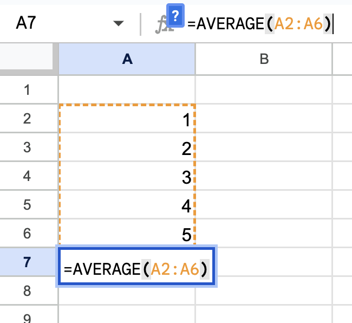Select the row 3 header
This screenshot has height=323, width=352.
point(29,147)
